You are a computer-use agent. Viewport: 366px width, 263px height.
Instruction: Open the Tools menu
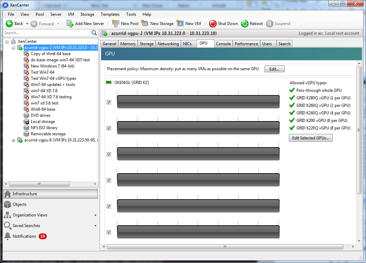[x=131, y=14]
